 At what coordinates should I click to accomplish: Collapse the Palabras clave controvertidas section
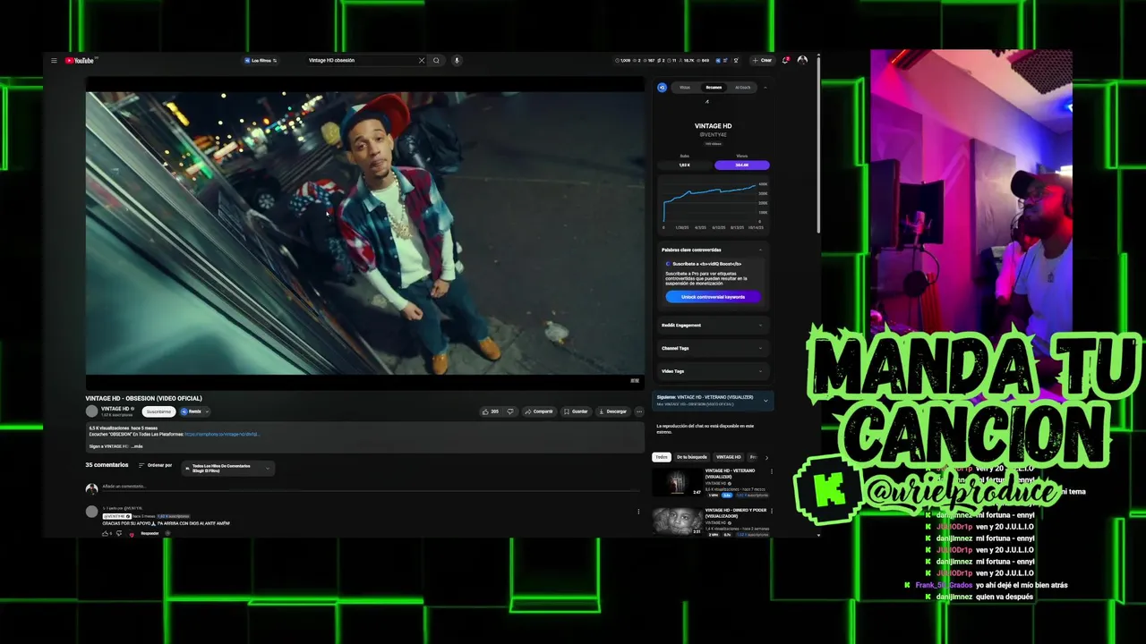click(760, 250)
